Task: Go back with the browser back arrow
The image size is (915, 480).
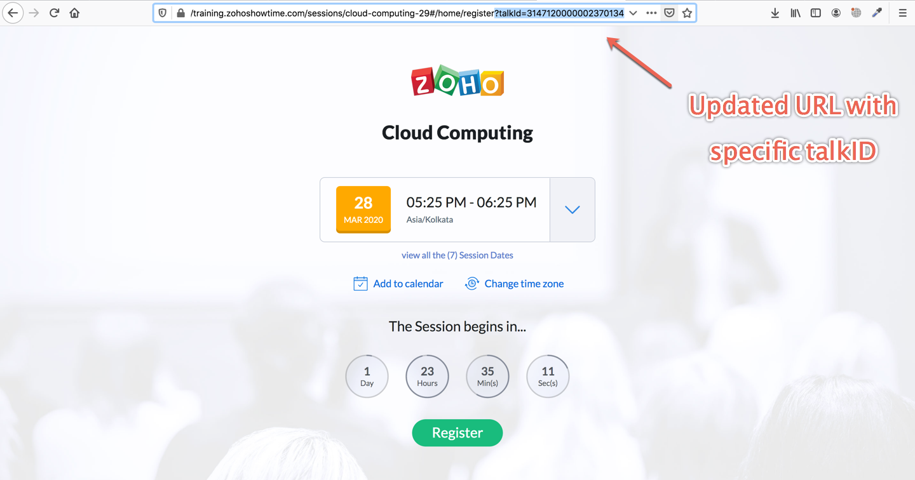Action: point(13,13)
